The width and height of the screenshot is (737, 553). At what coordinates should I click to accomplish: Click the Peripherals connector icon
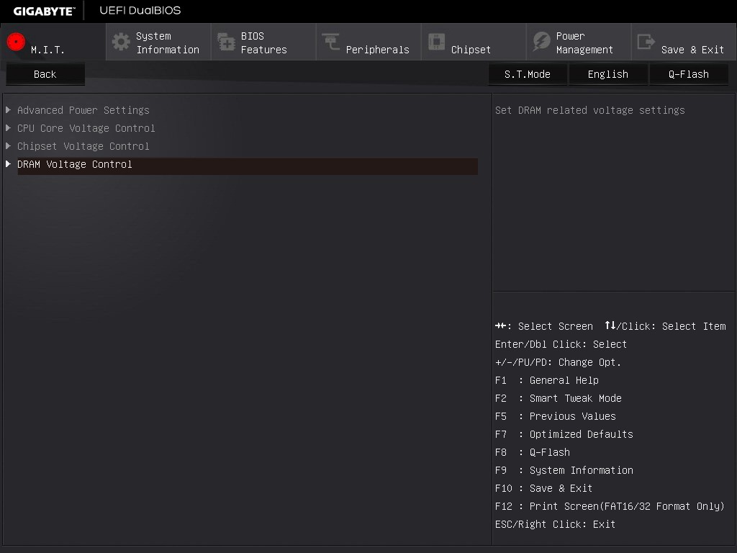click(331, 41)
